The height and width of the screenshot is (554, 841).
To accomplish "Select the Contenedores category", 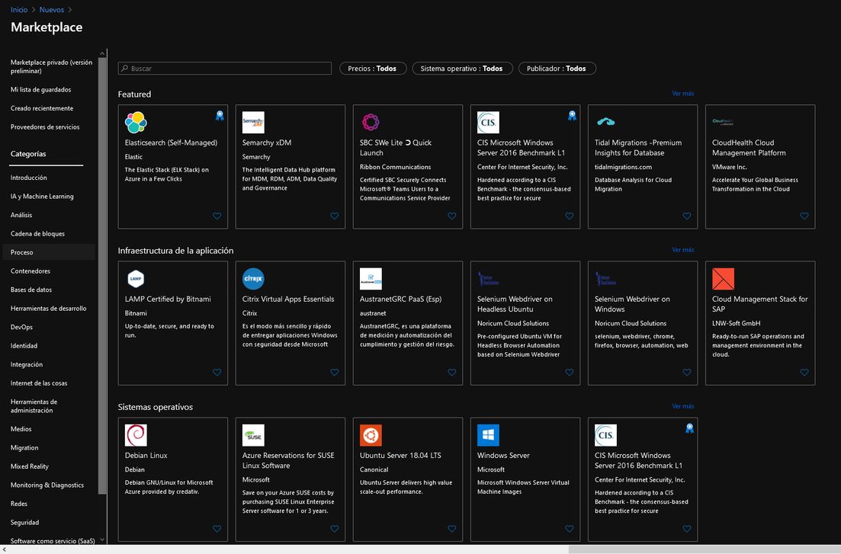I will pyautogui.click(x=30, y=271).
